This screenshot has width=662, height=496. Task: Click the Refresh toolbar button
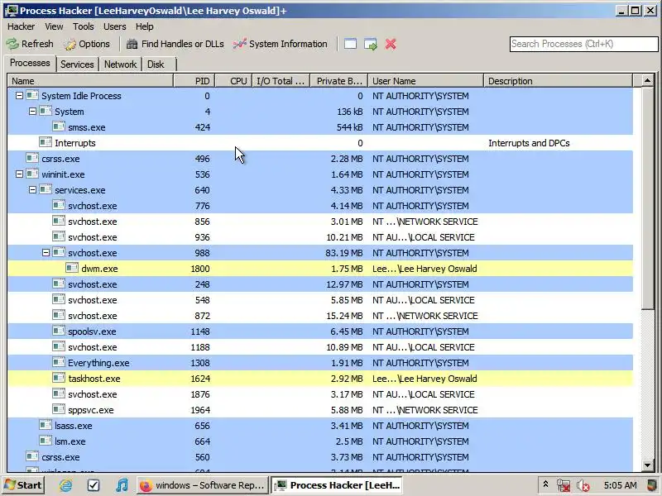(x=30, y=44)
